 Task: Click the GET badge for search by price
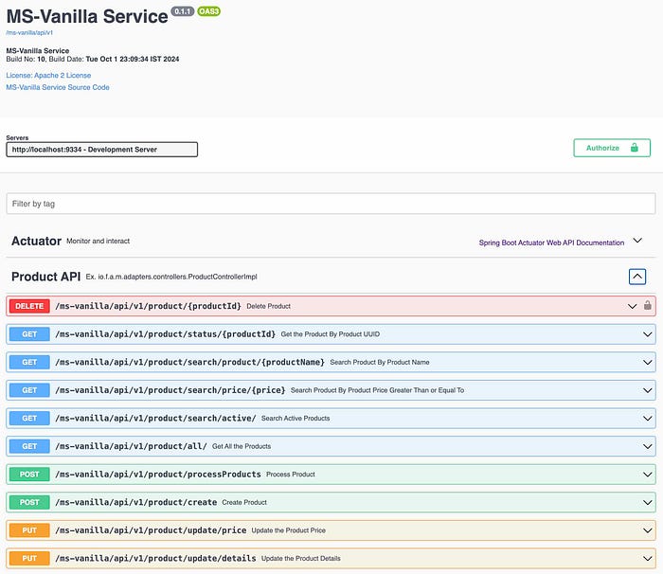click(29, 390)
